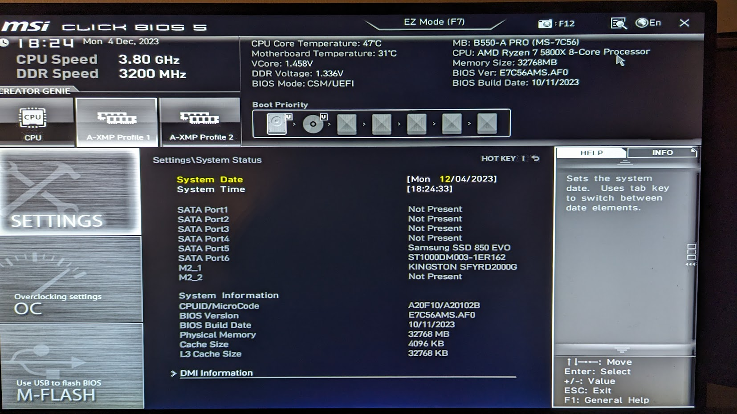This screenshot has width=737, height=414.
Task: Open the BIOS search magnifier icon
Action: click(619, 23)
